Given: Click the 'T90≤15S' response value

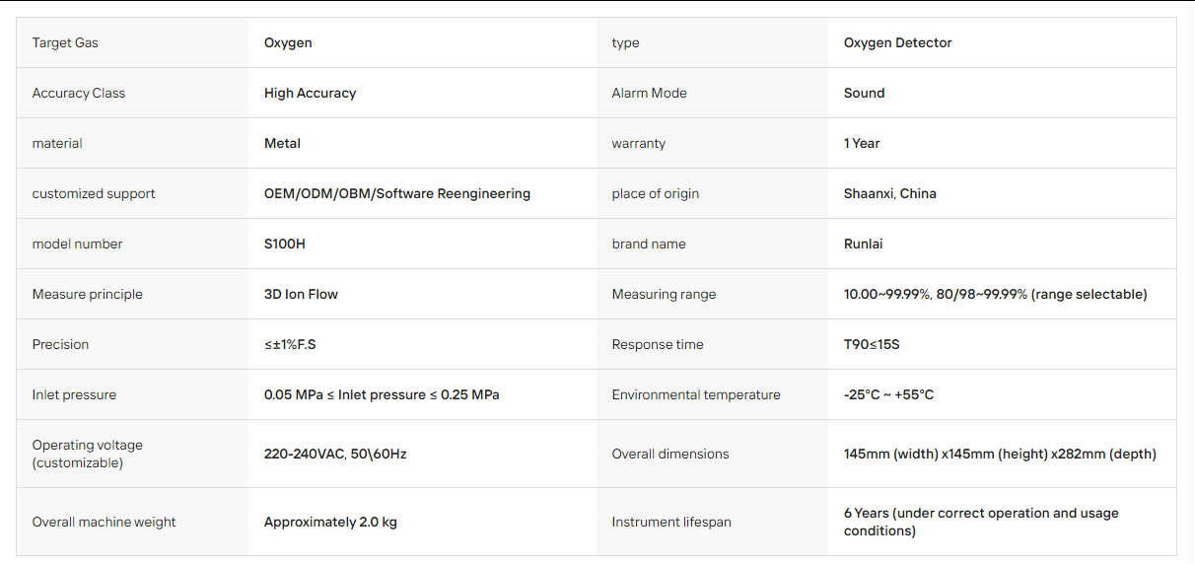Looking at the screenshot, I should 872,344.
